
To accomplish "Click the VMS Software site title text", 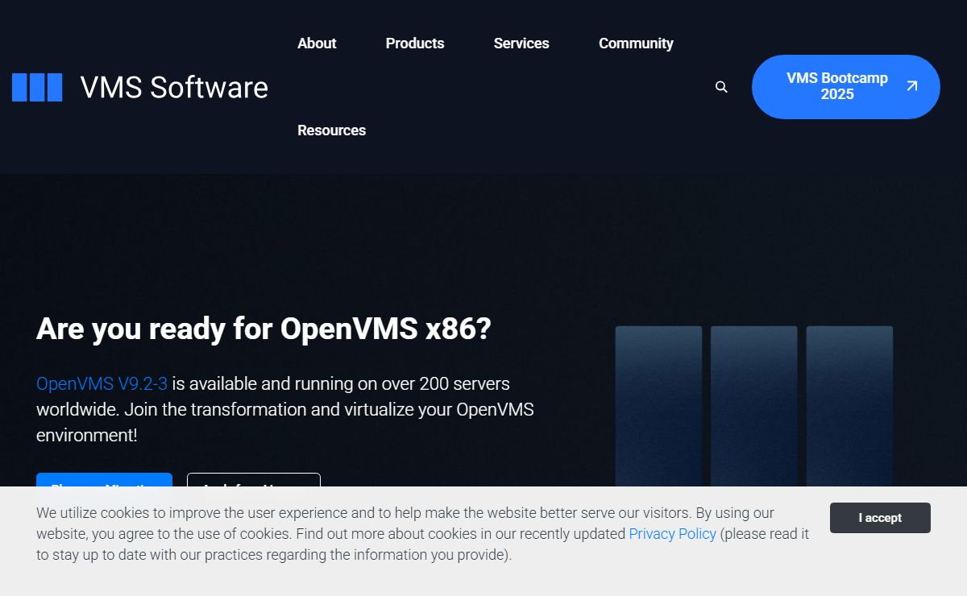I will (x=174, y=87).
